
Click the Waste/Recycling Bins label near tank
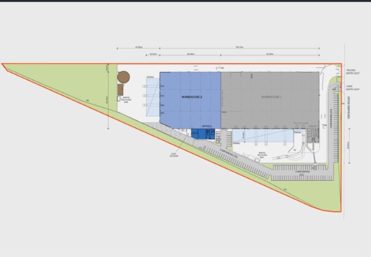[126, 99]
